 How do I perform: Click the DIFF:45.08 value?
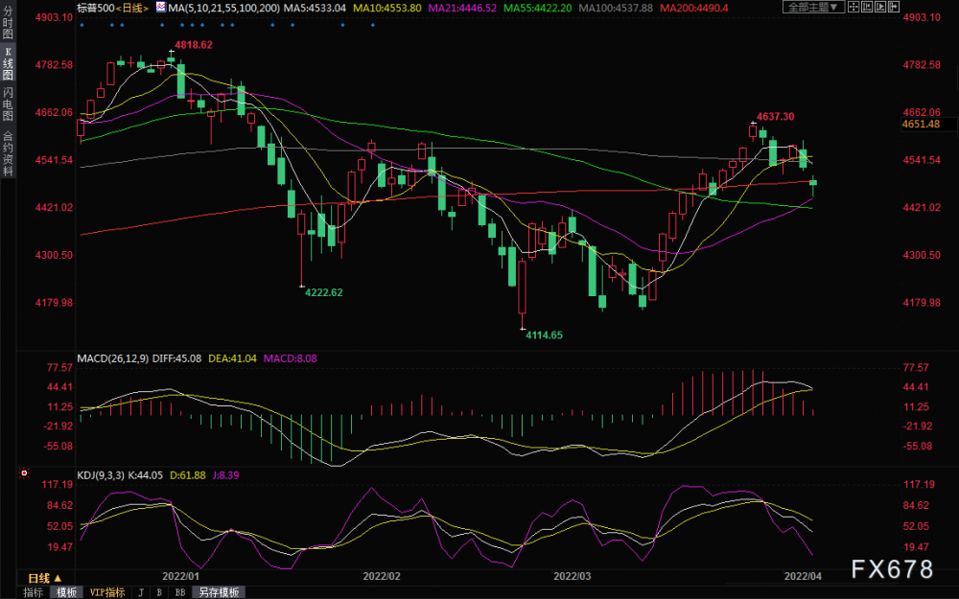[x=176, y=358]
